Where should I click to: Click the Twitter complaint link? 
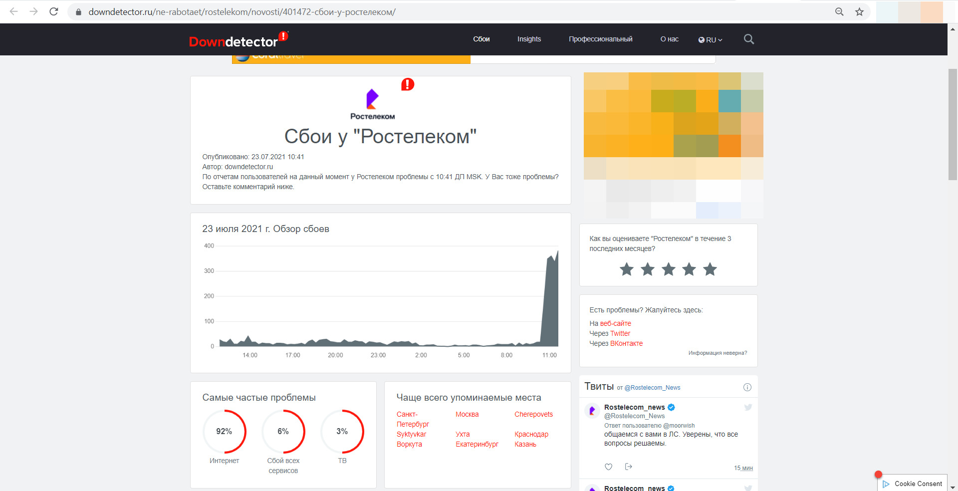620,333
